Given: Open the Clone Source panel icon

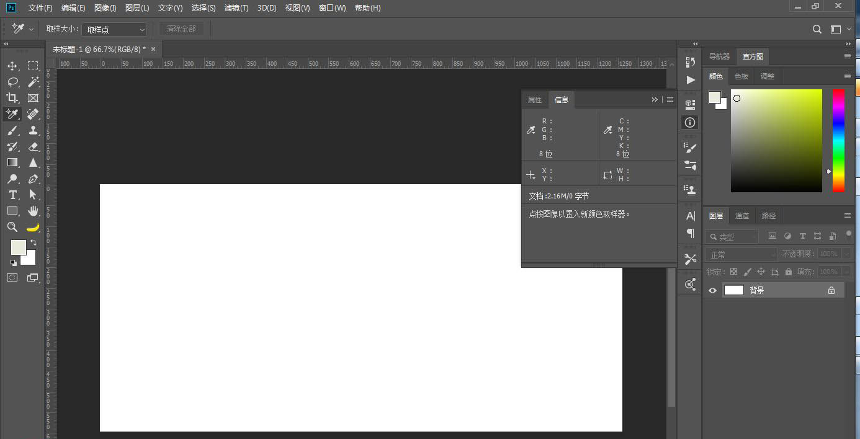Looking at the screenshot, I should click(x=690, y=190).
